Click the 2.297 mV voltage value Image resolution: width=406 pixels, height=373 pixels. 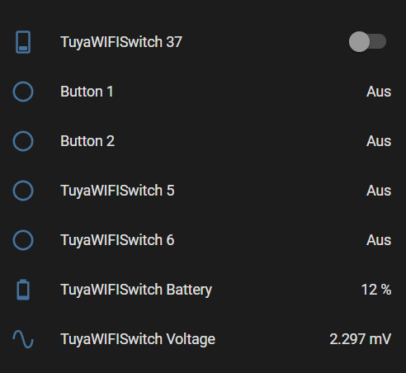click(x=361, y=339)
